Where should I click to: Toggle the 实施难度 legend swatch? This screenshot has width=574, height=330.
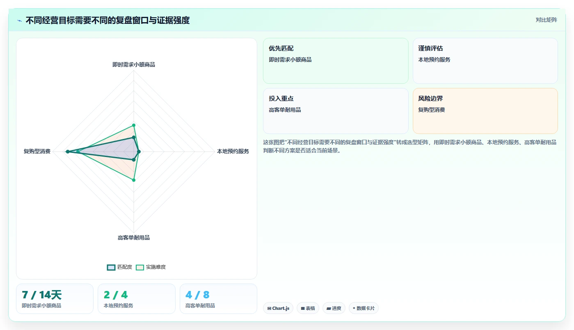tap(140, 267)
